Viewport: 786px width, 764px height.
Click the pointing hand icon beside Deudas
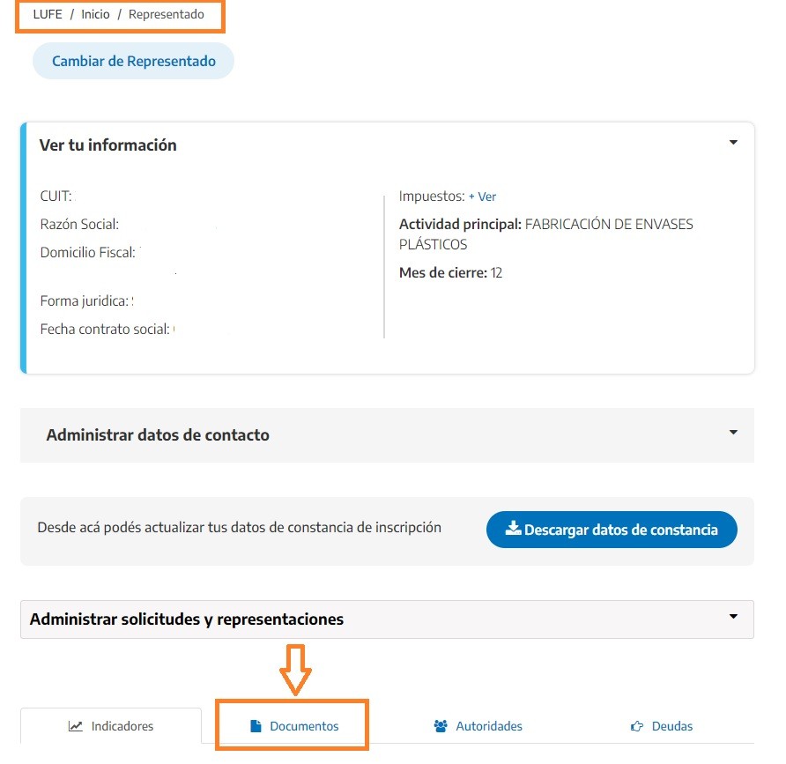tap(636, 726)
